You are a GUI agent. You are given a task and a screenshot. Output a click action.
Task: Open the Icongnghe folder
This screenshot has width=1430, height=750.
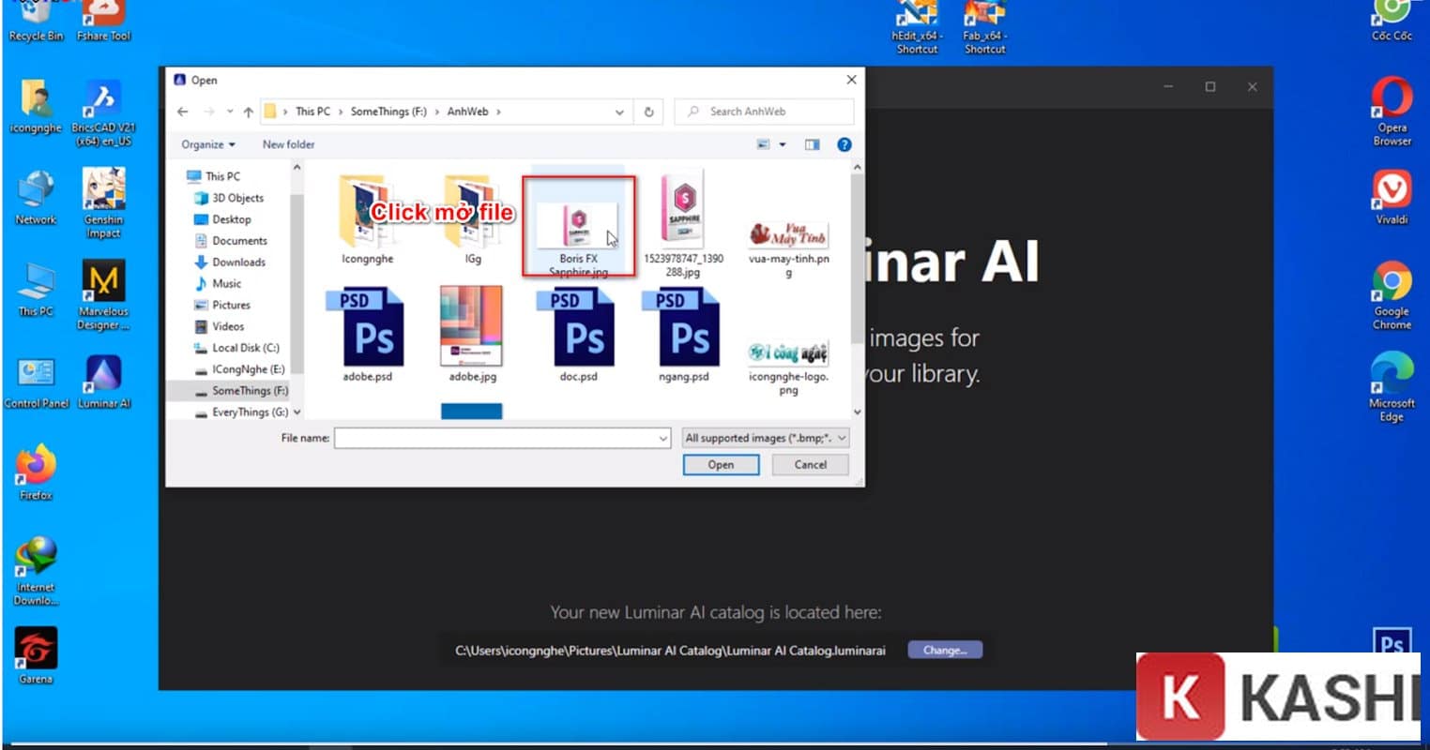point(367,215)
